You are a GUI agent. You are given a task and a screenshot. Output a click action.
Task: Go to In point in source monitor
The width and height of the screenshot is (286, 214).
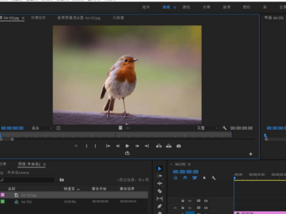point(108,146)
